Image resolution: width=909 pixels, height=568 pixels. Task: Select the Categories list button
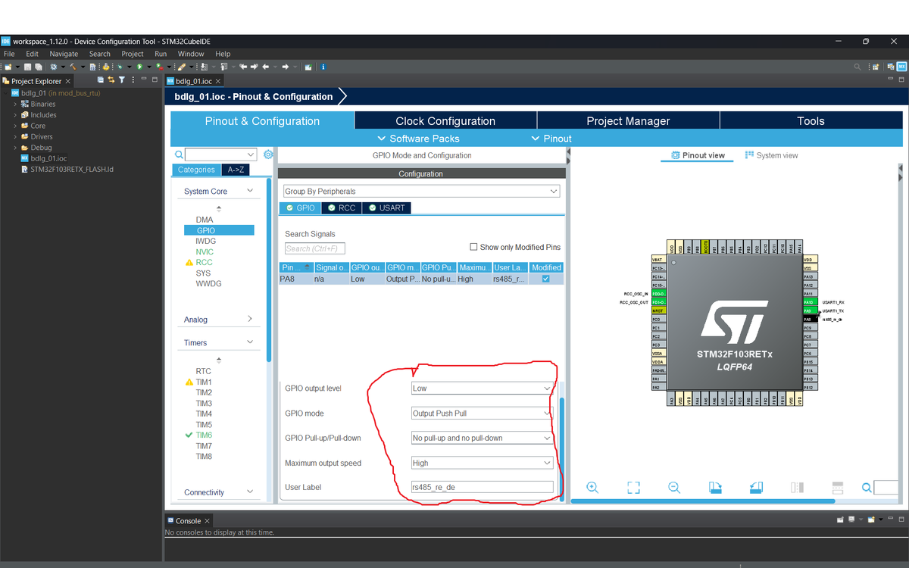click(x=196, y=170)
